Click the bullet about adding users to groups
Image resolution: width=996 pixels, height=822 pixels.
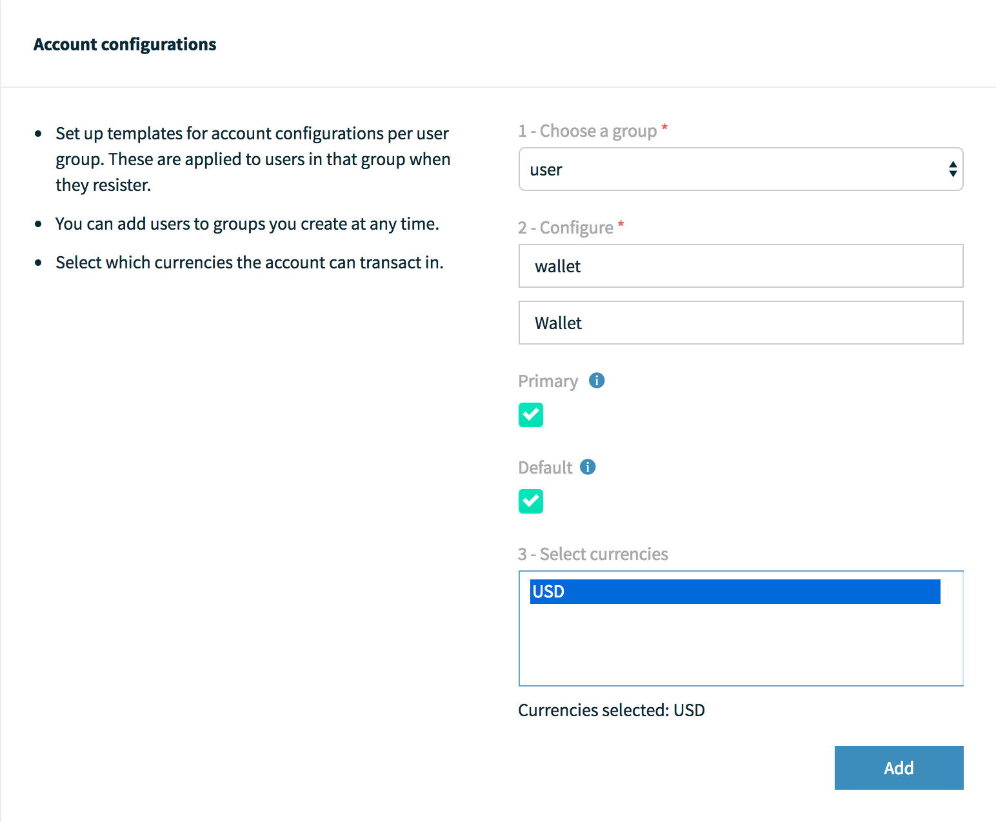click(x=247, y=224)
